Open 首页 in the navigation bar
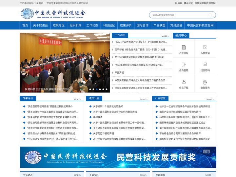236x177 pixels. click(25, 25)
